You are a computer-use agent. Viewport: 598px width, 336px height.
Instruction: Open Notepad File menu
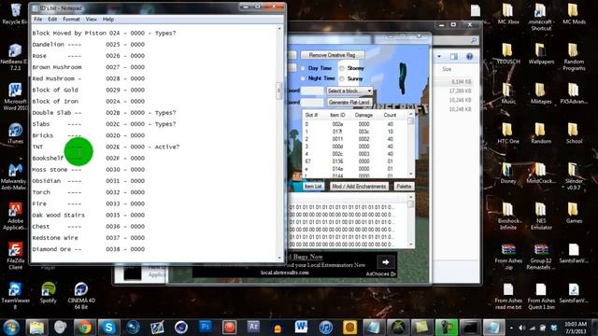click(x=38, y=19)
